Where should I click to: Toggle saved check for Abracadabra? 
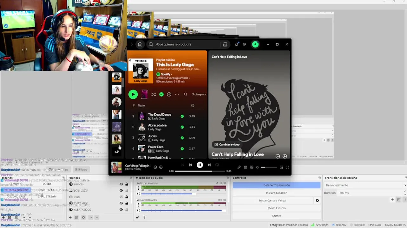click(x=182, y=127)
